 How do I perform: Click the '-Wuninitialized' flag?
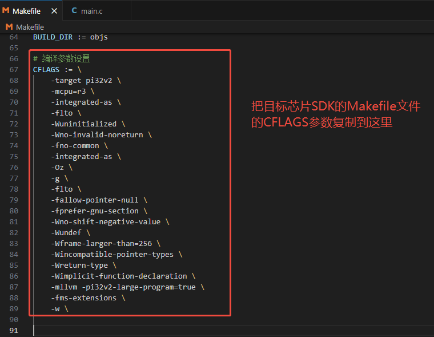click(x=84, y=124)
